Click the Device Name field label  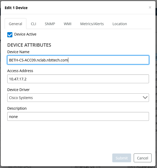pyautogui.click(x=18, y=52)
